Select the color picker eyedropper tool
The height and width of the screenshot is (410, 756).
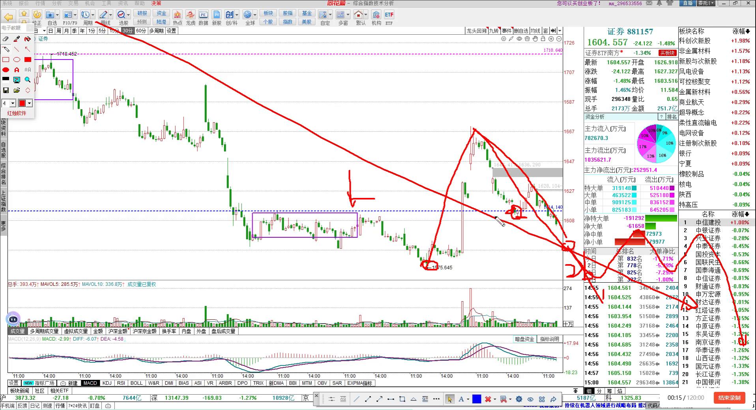point(17,39)
